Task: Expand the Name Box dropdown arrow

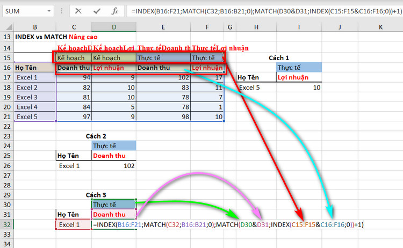Action: [x=49, y=11]
